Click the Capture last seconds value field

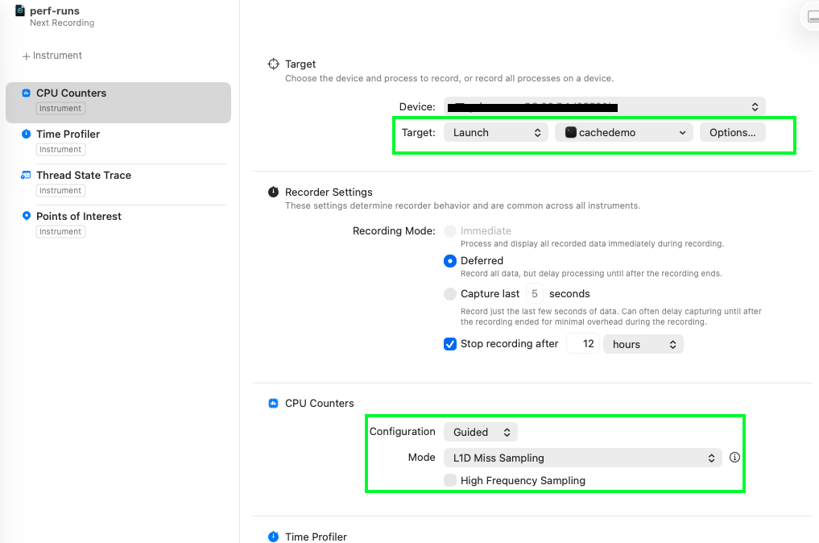[x=535, y=294]
